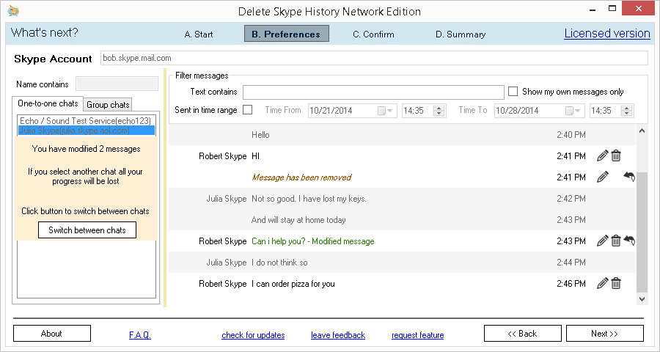Open Time From date calendar dropdown
Viewport: 660px width, 352px height.
pos(385,111)
